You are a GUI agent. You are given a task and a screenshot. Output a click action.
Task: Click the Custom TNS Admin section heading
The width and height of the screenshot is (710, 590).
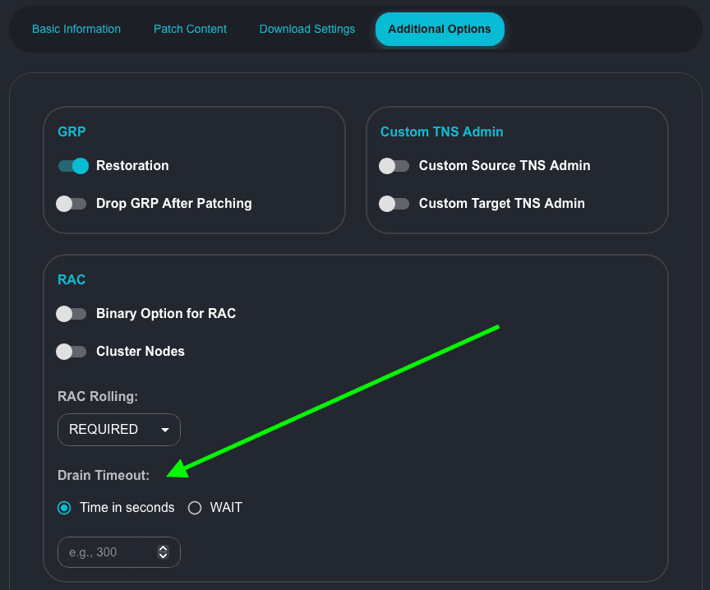[x=441, y=131]
